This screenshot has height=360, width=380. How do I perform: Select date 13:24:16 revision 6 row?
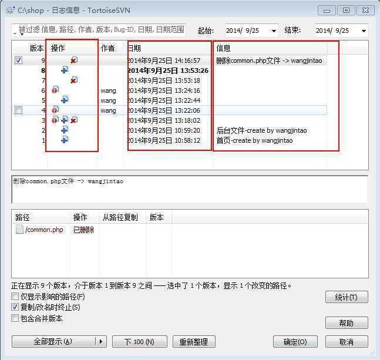164,90
